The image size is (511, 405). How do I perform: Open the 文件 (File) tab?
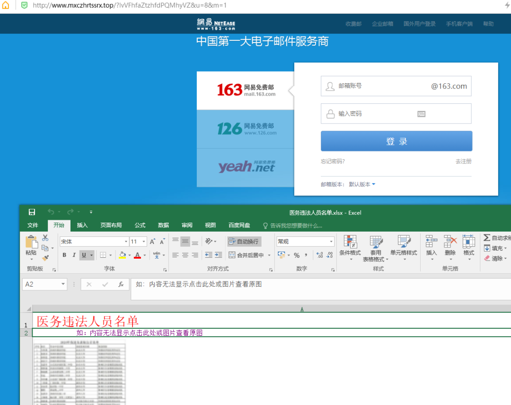pyautogui.click(x=33, y=225)
